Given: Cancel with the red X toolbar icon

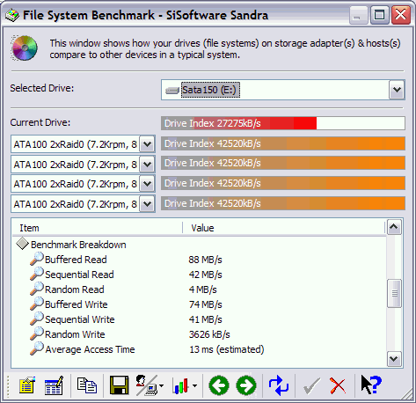Looking at the screenshot, I should coord(338,385).
